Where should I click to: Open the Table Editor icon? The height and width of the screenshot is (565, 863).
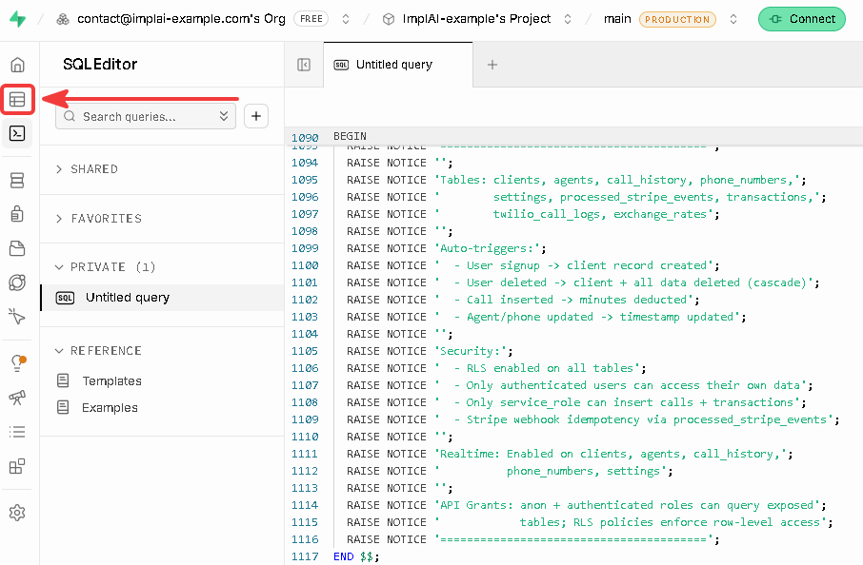pyautogui.click(x=17, y=100)
